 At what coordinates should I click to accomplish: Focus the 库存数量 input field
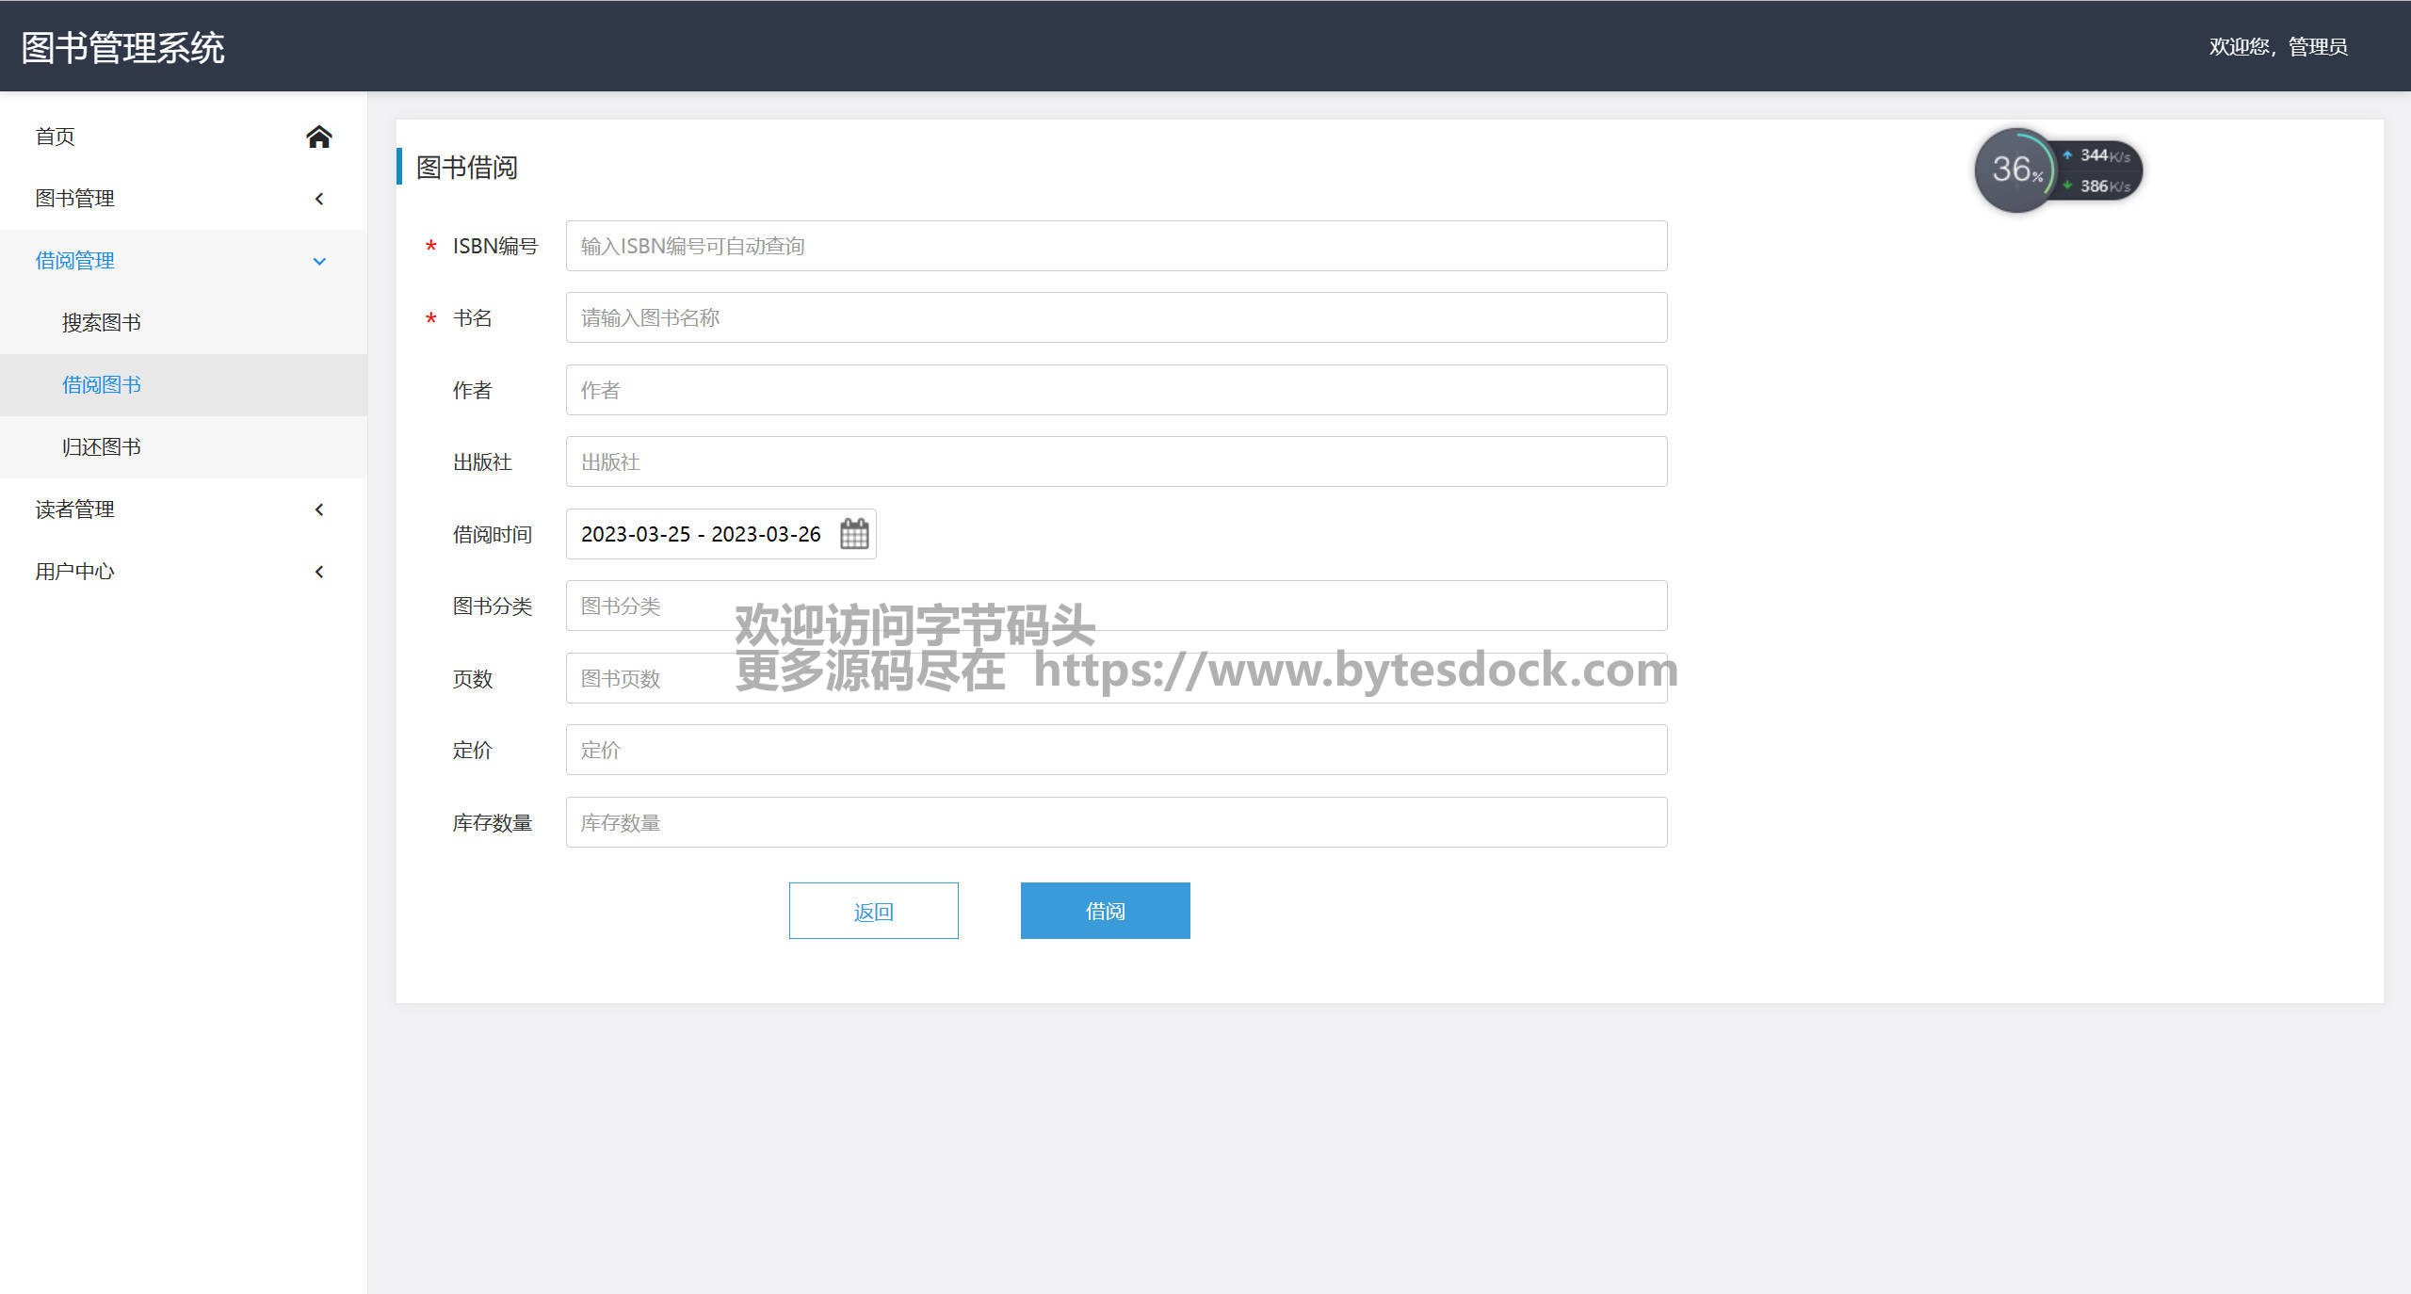(1115, 822)
